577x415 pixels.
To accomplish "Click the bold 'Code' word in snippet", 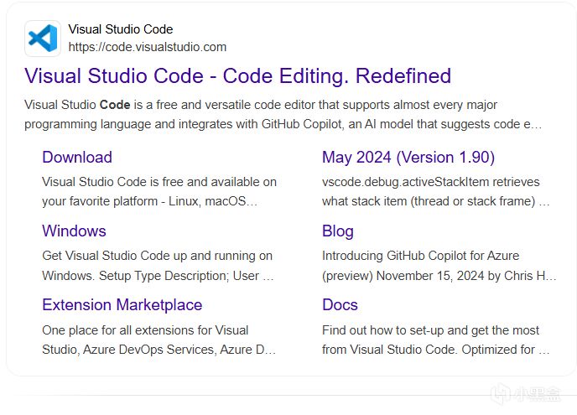I will [x=113, y=105].
